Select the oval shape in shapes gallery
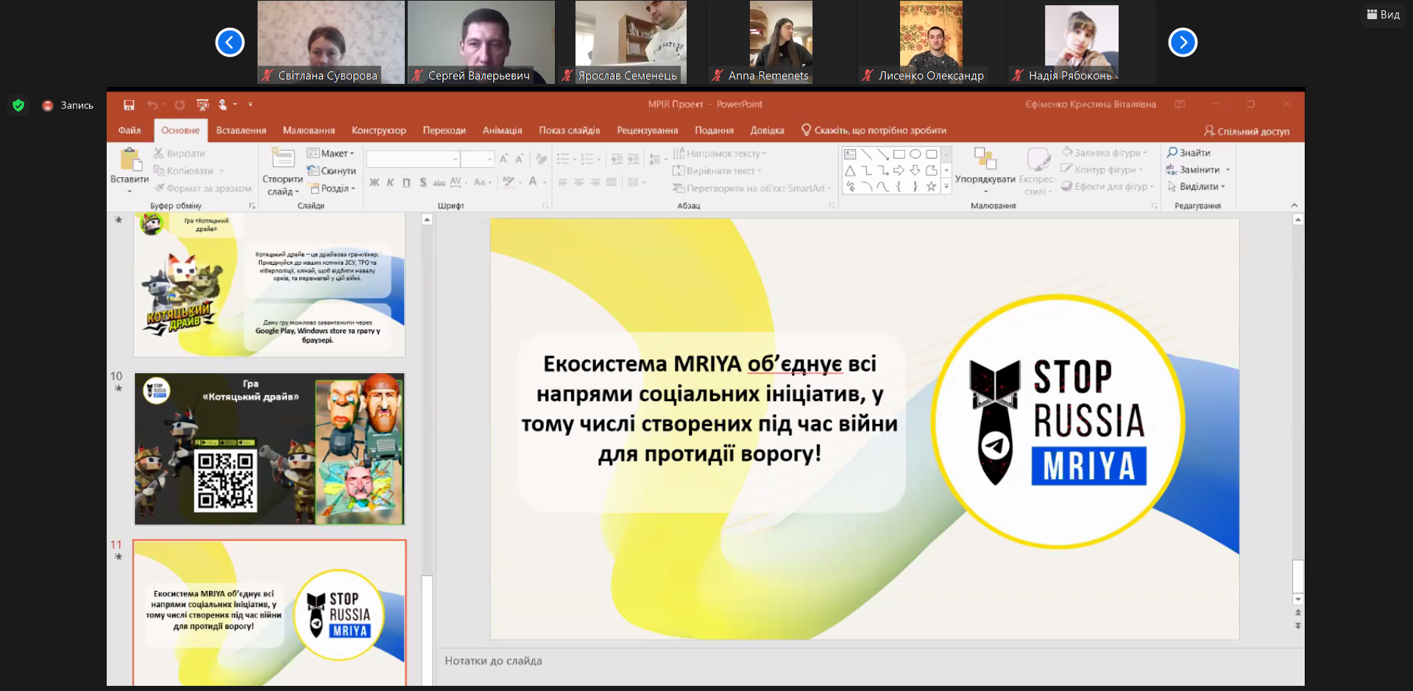The width and height of the screenshot is (1413, 691). point(915,155)
